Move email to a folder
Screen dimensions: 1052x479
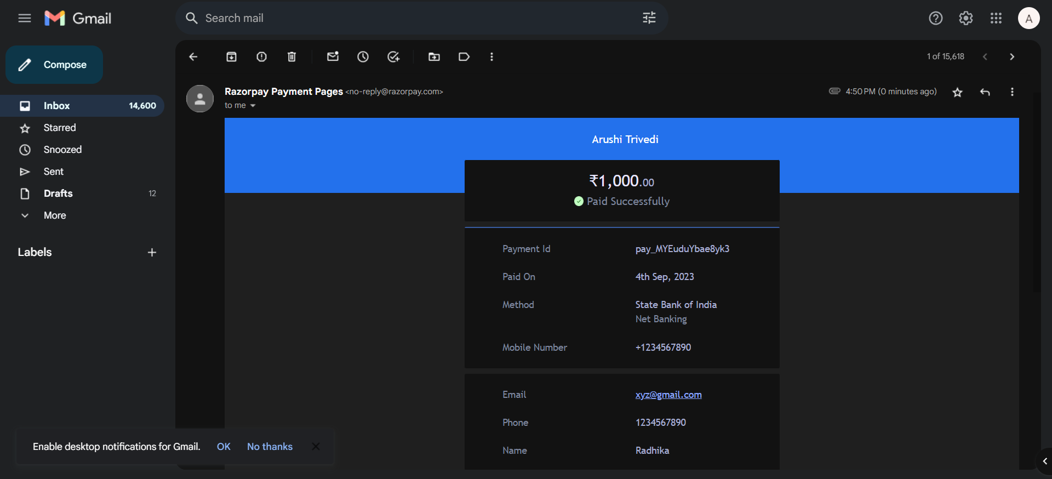click(x=434, y=56)
